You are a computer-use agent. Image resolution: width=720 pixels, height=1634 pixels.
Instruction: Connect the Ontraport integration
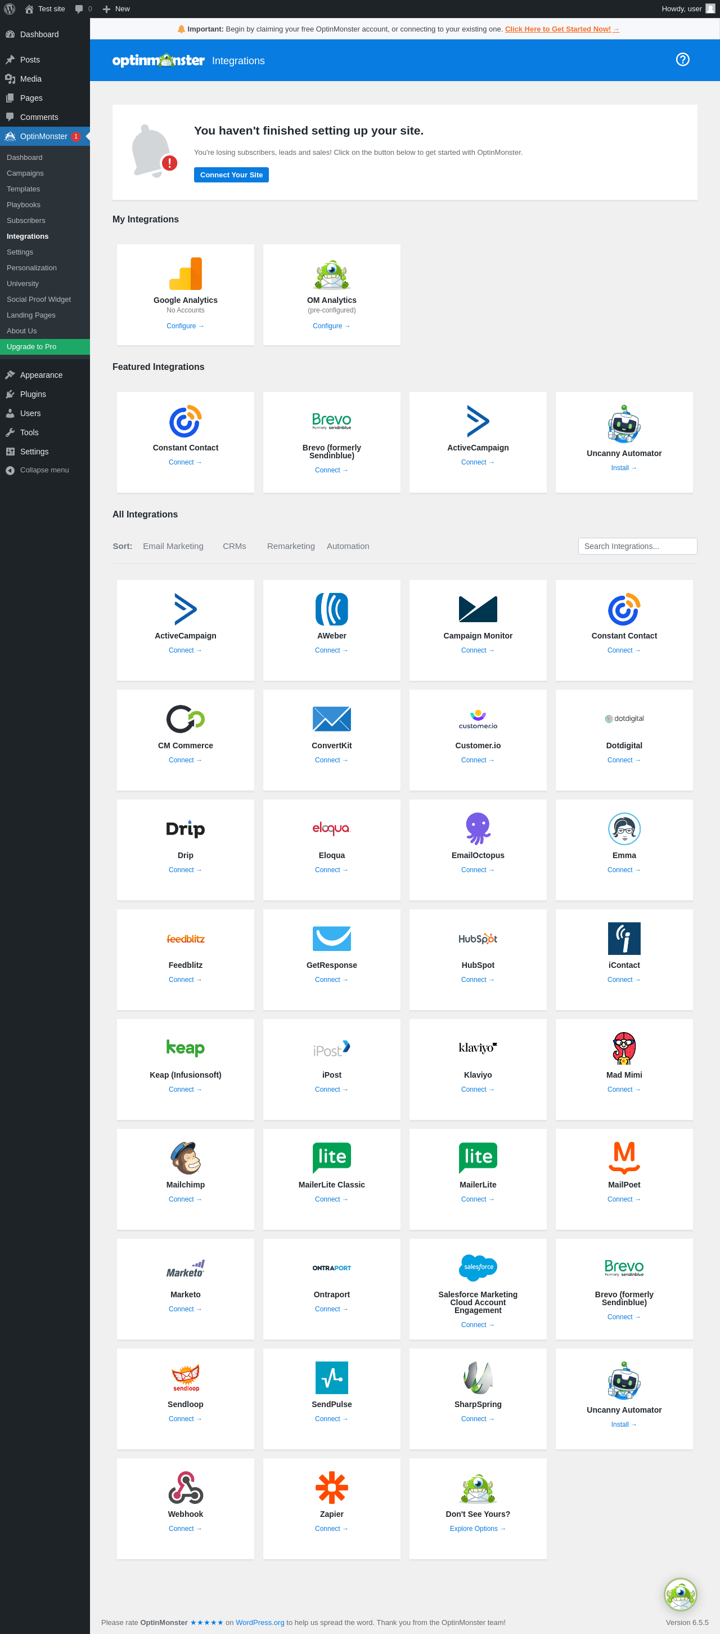coord(331,1309)
